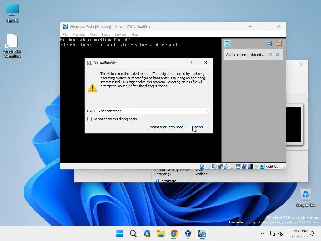Click the hard disk activity icon in status bar
Screen dimensions: 321x241
point(202,166)
